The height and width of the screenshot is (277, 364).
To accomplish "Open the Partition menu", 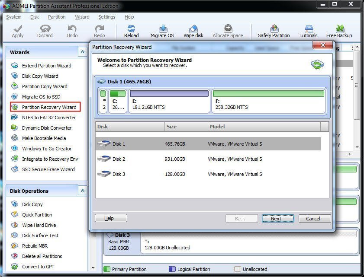I will (x=57, y=17).
